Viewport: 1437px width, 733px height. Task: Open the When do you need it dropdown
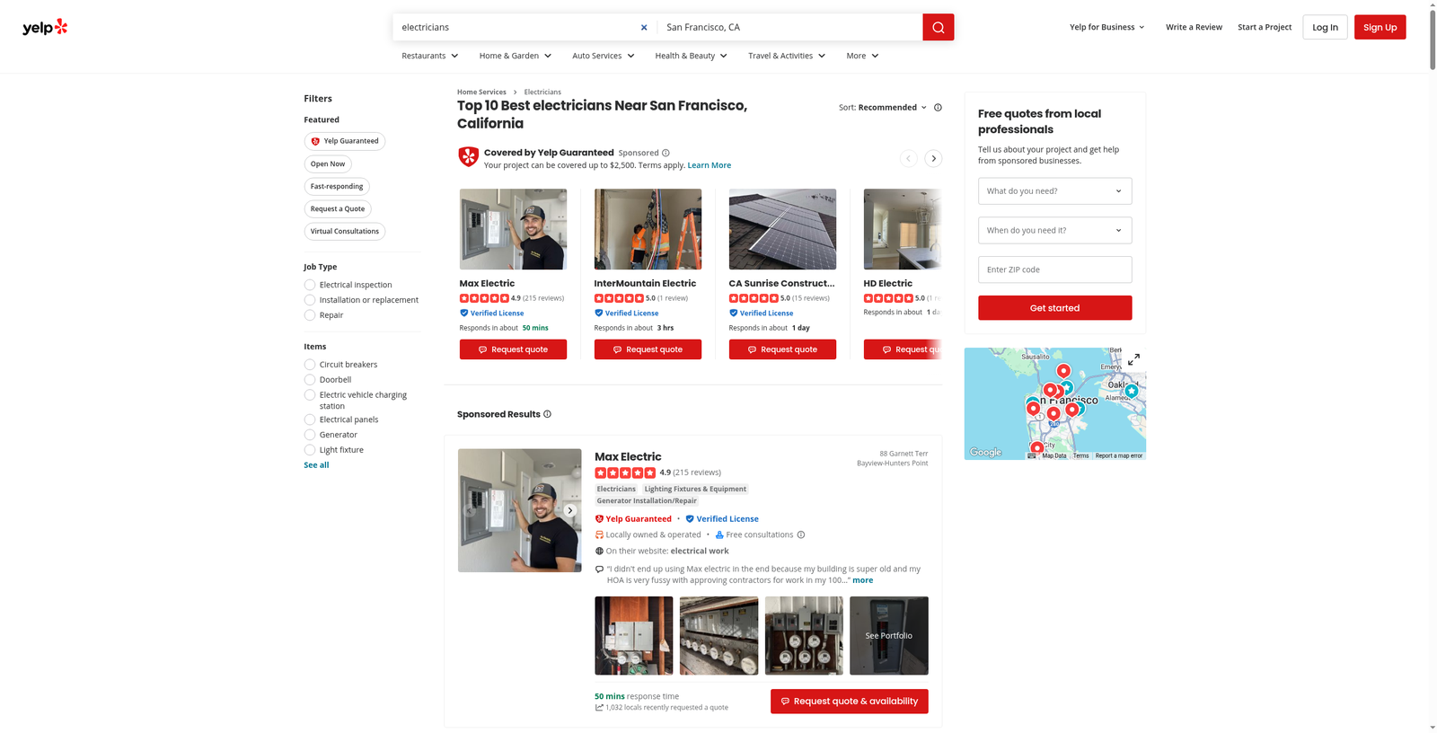[1054, 231]
